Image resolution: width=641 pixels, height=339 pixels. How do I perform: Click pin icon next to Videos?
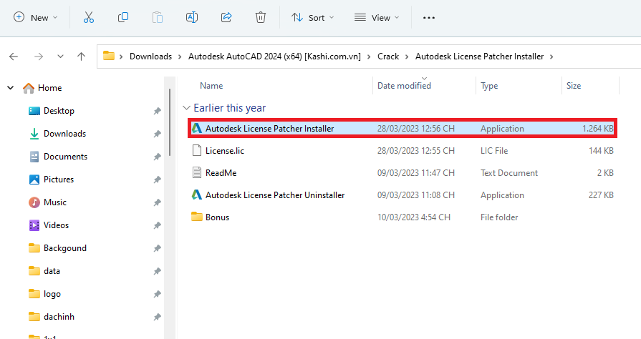157,225
